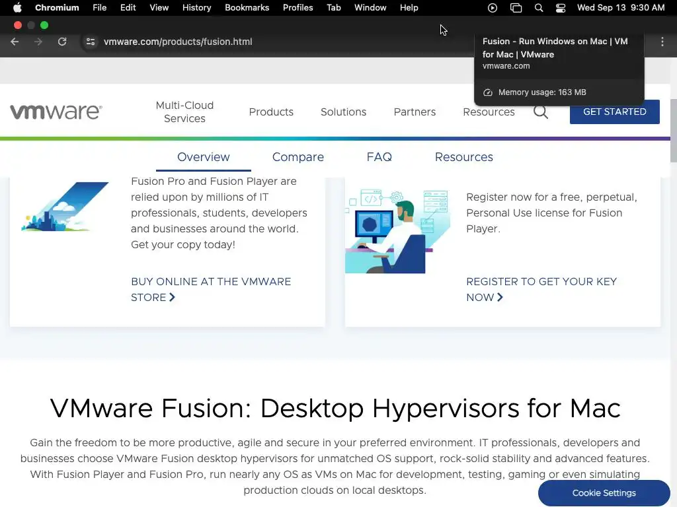677x507 pixels.
Task: Expand the top Resources navigation menu
Action: click(x=489, y=112)
